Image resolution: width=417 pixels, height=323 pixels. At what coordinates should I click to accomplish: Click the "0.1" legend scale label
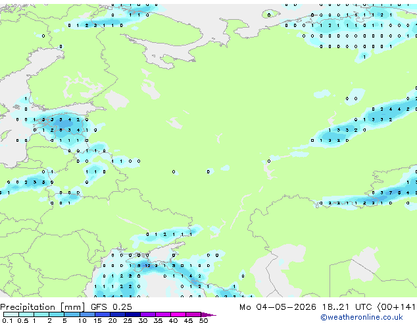tap(7, 320)
